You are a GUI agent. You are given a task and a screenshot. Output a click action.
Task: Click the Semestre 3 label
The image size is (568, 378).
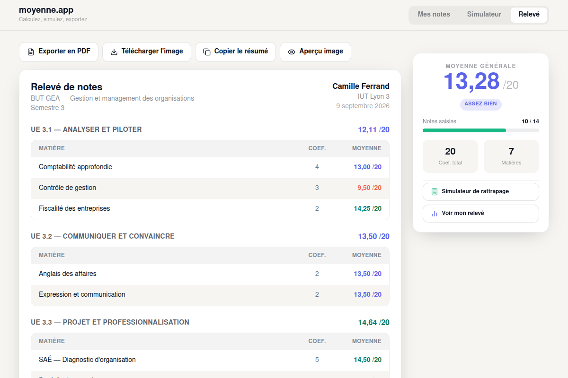point(48,108)
